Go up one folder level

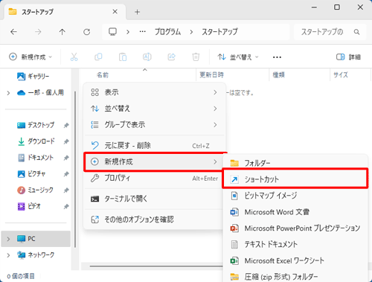tap(62, 32)
